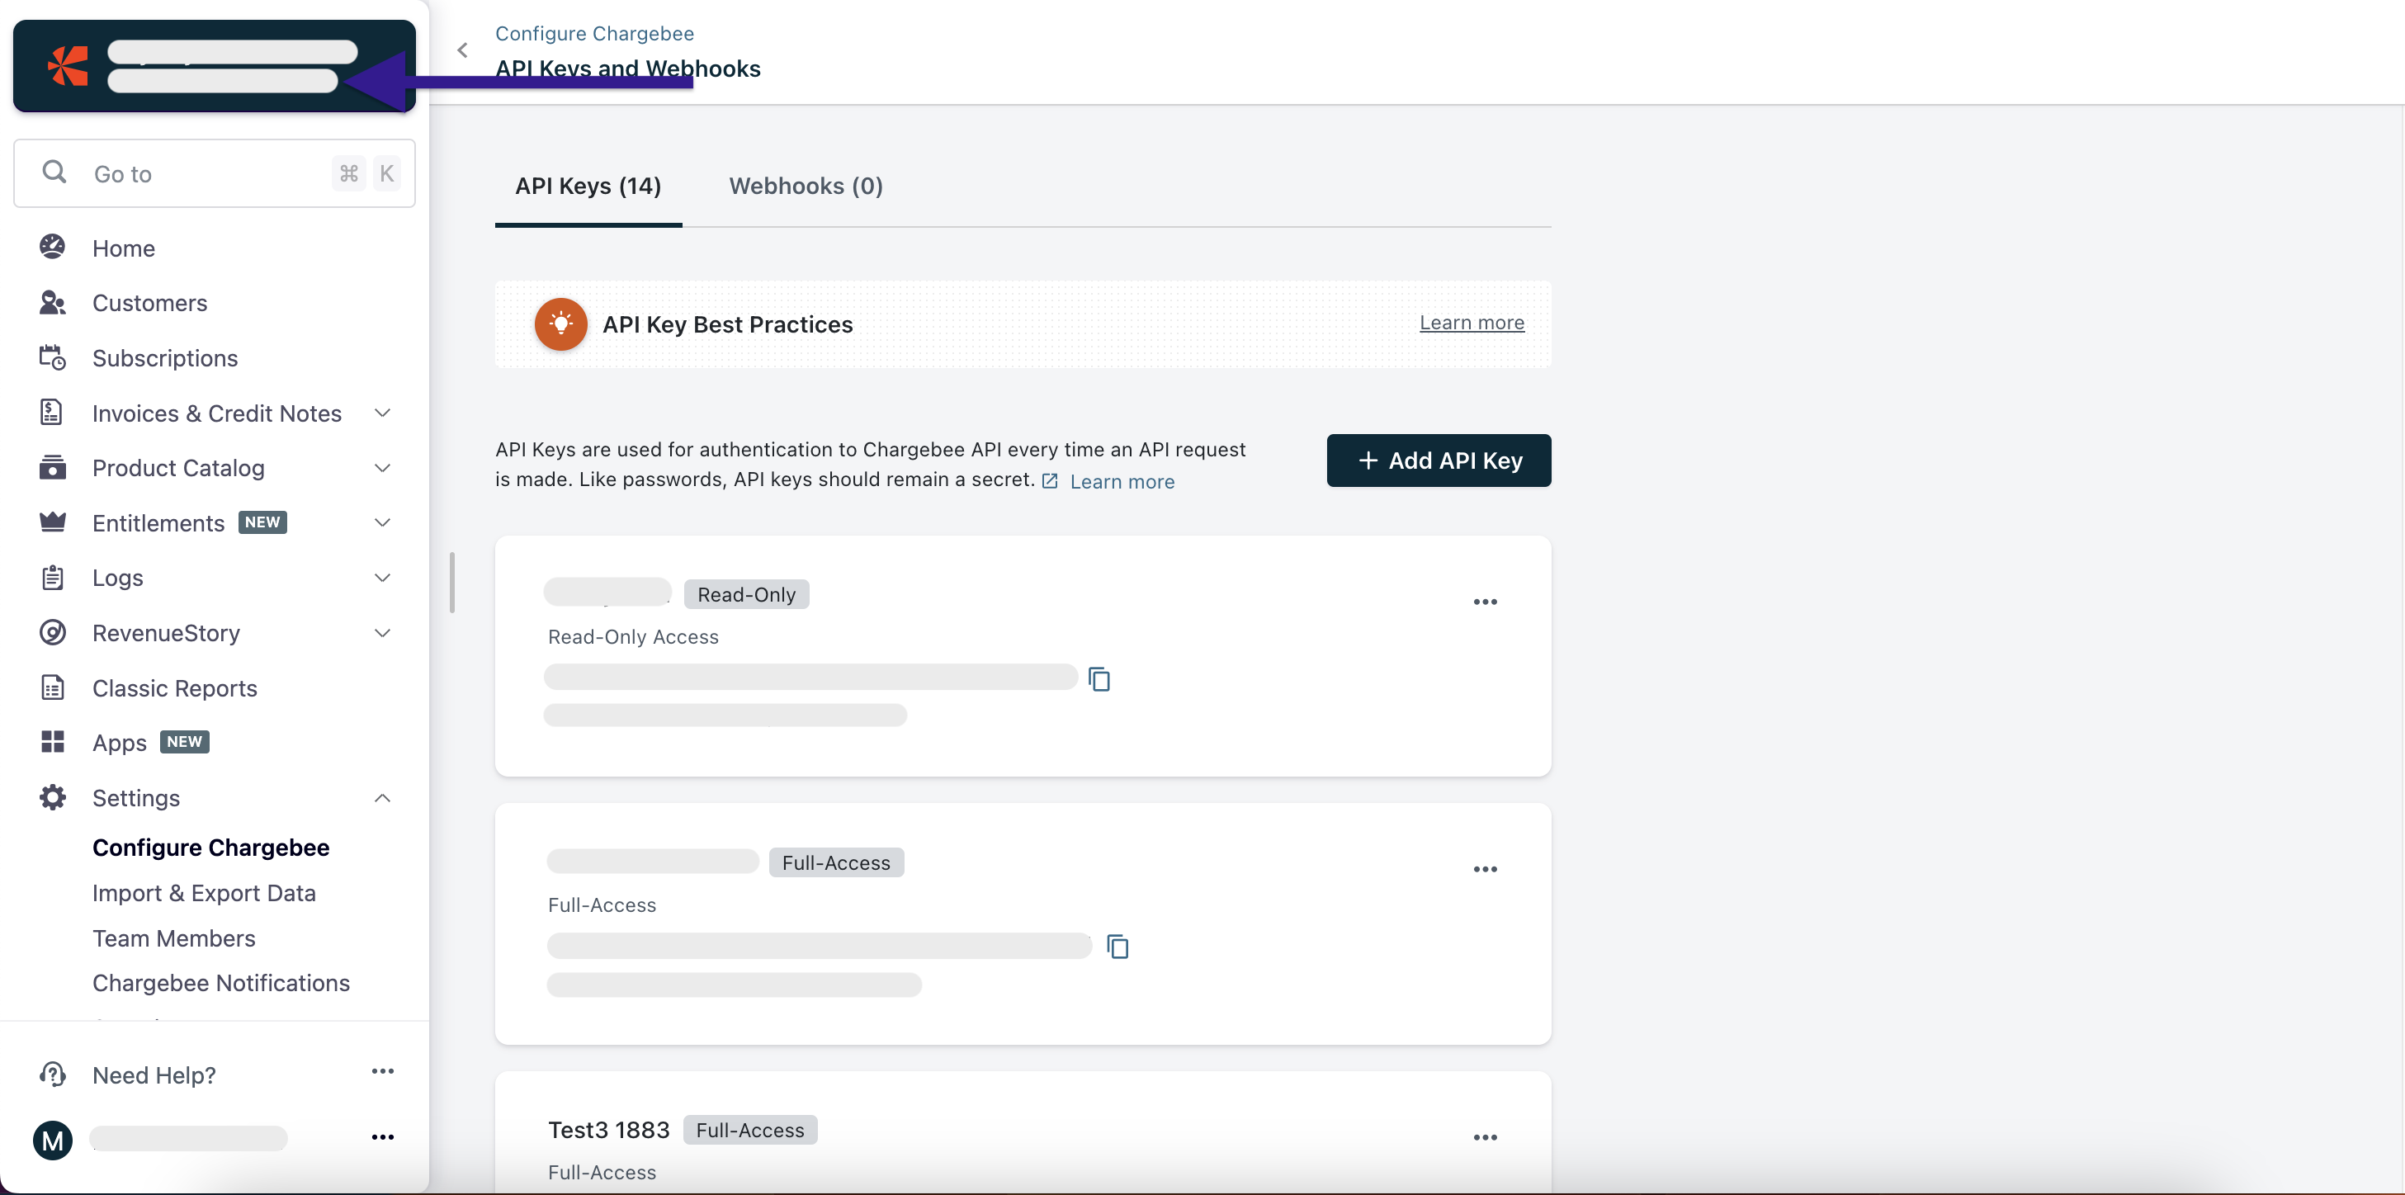Expand the Product Catalog menu
2405x1195 pixels.
click(x=382, y=468)
